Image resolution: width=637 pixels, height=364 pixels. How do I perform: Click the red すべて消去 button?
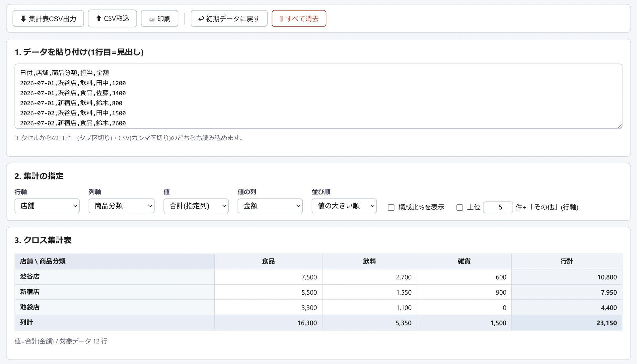[299, 19]
